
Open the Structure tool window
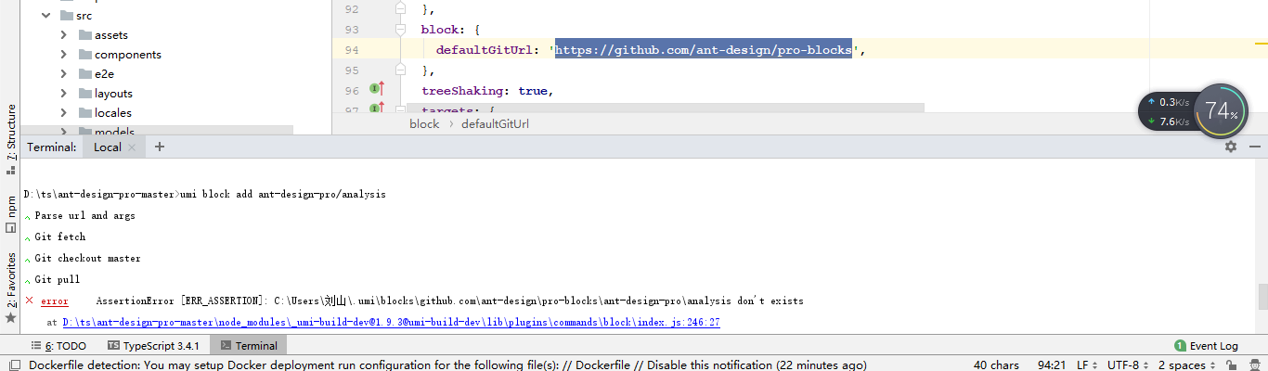[11, 139]
